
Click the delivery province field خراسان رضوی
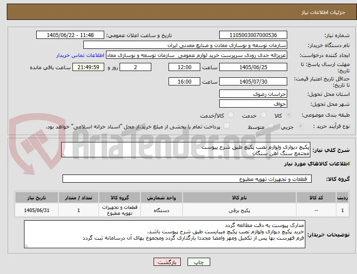point(253,94)
